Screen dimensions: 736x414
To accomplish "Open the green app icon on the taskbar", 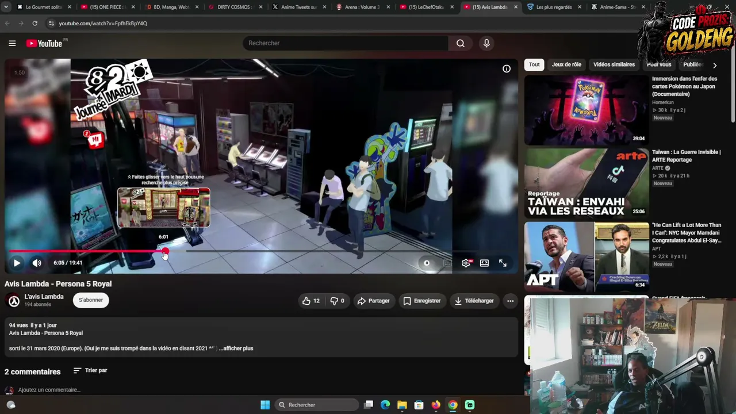I will coord(470,405).
